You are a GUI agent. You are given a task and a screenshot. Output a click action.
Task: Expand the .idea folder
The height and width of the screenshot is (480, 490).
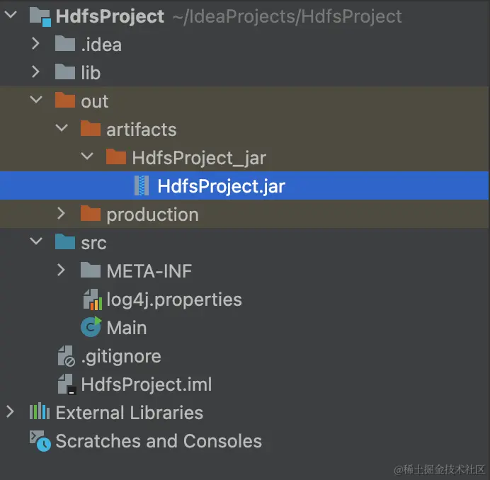pyautogui.click(x=36, y=44)
